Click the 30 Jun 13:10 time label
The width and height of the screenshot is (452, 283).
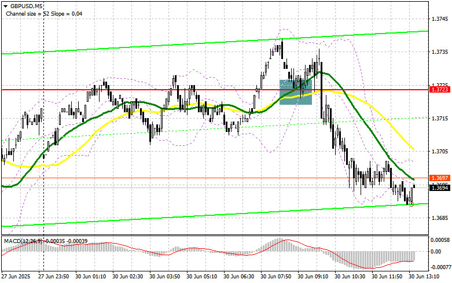coord(424,277)
